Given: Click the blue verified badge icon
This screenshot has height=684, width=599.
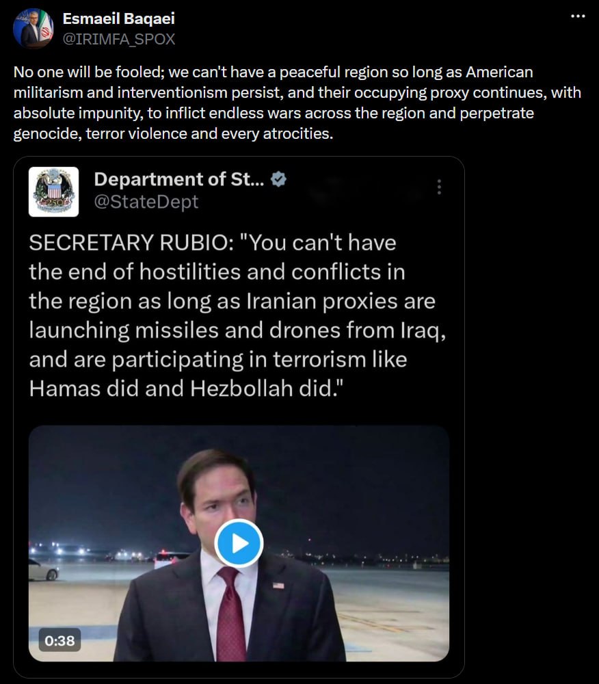Looking at the screenshot, I should pos(278,179).
